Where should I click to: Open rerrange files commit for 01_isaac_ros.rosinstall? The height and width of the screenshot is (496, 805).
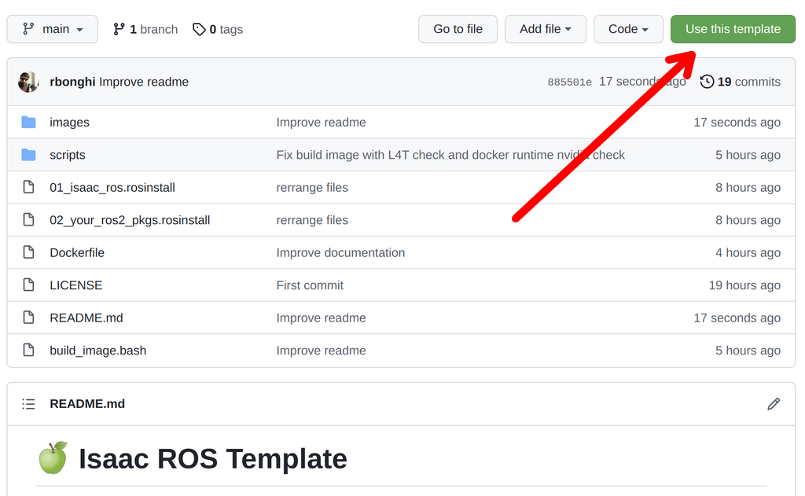[x=312, y=187]
